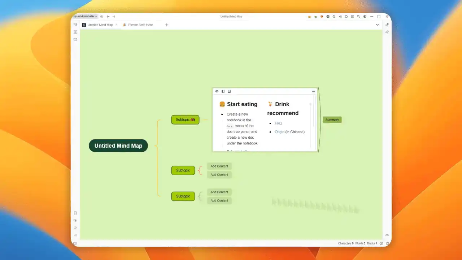This screenshot has width=462, height=260.
Task: Click the cloud sync icon
Action: [x=102, y=17]
